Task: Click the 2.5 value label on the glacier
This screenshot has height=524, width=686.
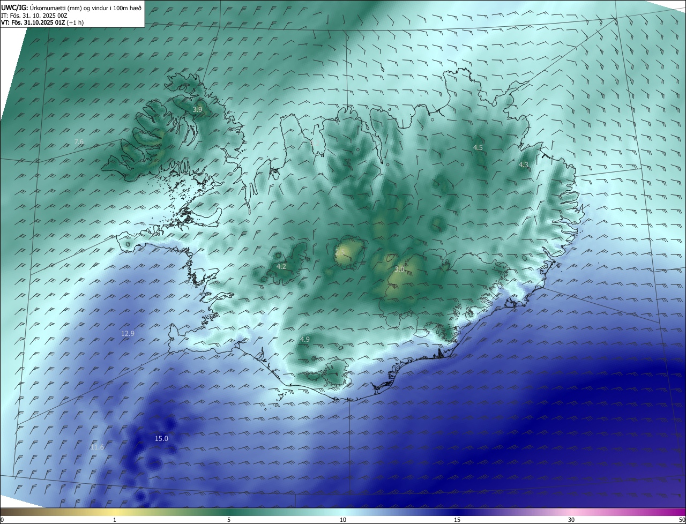Action: (340, 252)
